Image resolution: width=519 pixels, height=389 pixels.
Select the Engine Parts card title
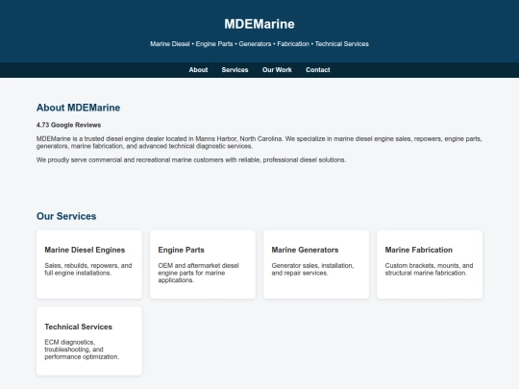pyautogui.click(x=181, y=250)
